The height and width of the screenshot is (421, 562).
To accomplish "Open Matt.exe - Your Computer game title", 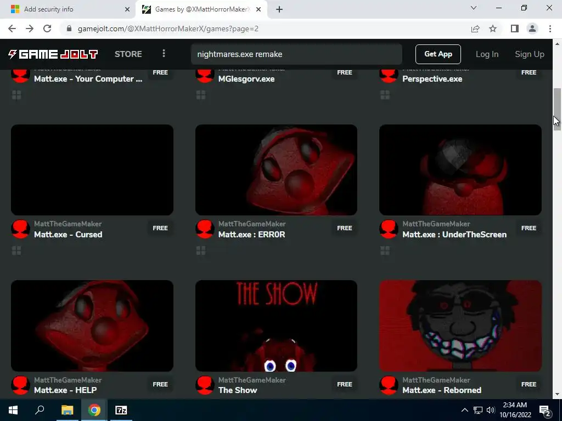I will coord(88,79).
